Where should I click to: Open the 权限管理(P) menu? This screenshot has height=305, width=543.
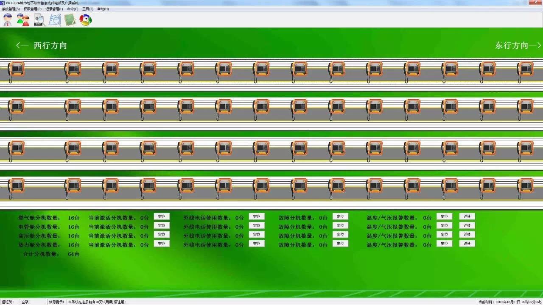(x=33, y=9)
